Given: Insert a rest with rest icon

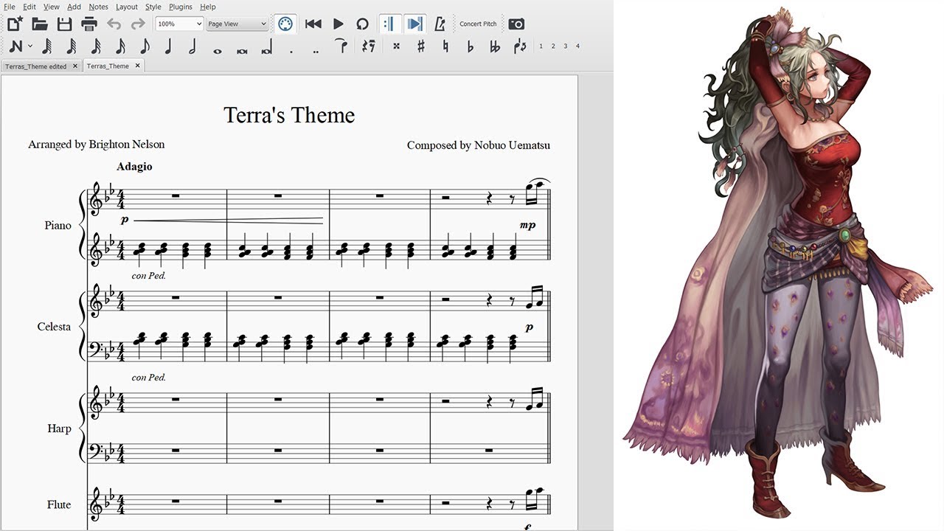Looking at the screenshot, I should coord(369,46).
